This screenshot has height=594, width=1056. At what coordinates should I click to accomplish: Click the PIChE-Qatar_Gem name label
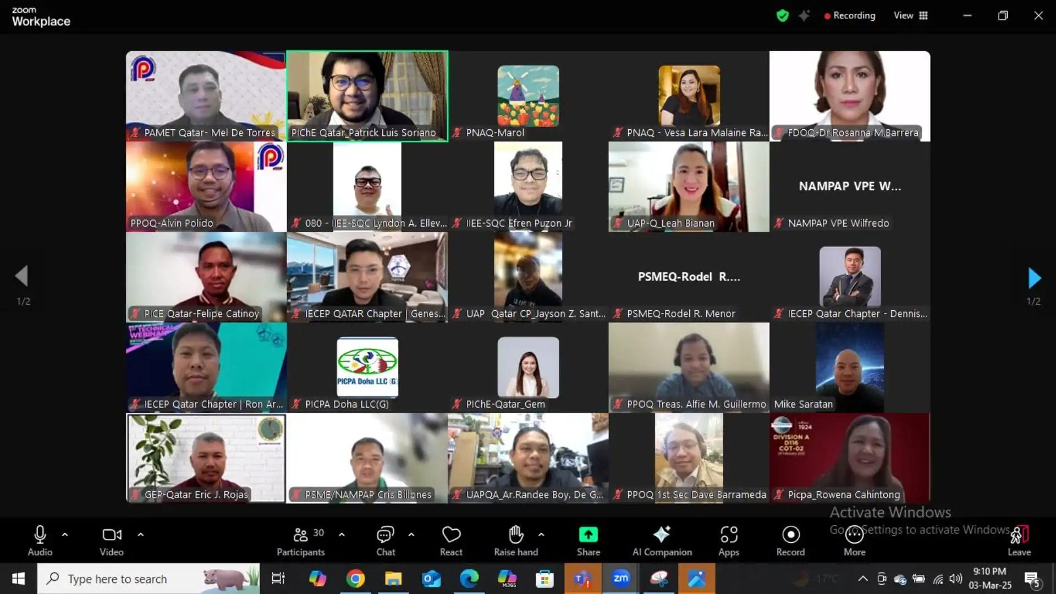505,404
